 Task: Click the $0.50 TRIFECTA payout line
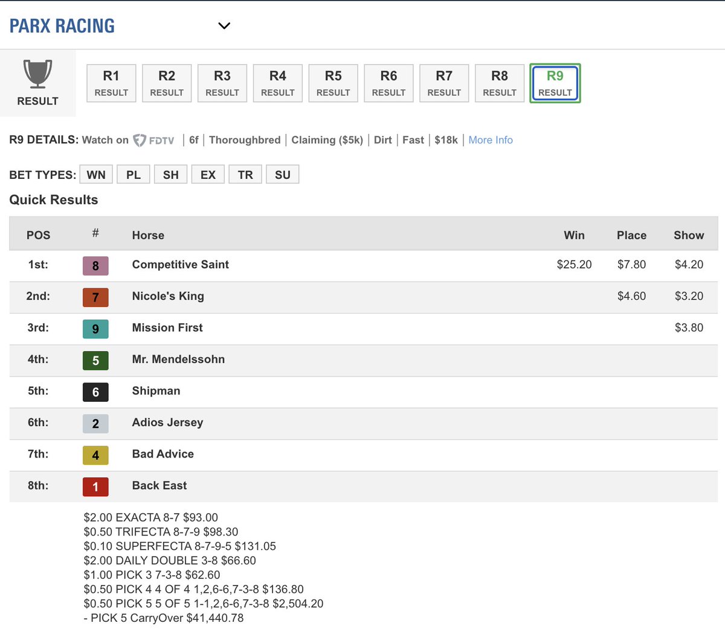(x=161, y=532)
